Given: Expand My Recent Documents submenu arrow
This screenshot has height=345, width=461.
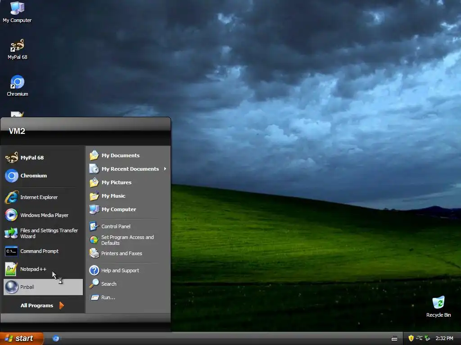Looking at the screenshot, I should click(x=165, y=169).
